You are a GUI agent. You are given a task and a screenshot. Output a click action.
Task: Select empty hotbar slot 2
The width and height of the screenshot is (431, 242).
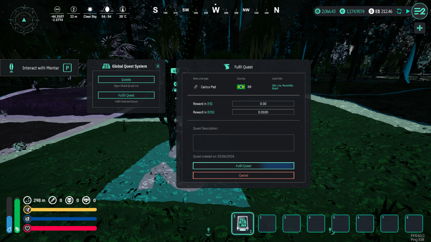(x=267, y=224)
